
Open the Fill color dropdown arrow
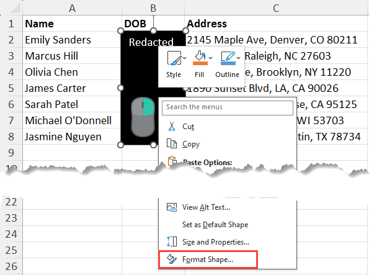[x=211, y=58]
